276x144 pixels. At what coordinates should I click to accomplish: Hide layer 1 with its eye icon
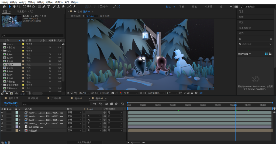(2, 113)
